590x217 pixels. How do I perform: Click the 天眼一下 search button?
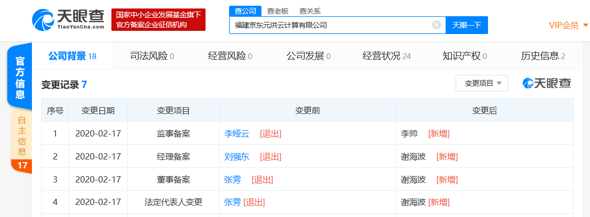point(467,25)
